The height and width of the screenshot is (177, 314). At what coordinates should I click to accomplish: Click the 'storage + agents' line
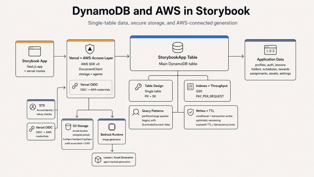coord(90,74)
